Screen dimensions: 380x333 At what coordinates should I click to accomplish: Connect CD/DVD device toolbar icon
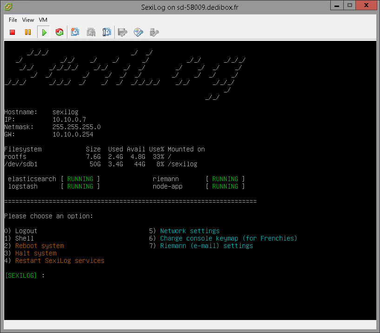click(x=138, y=32)
